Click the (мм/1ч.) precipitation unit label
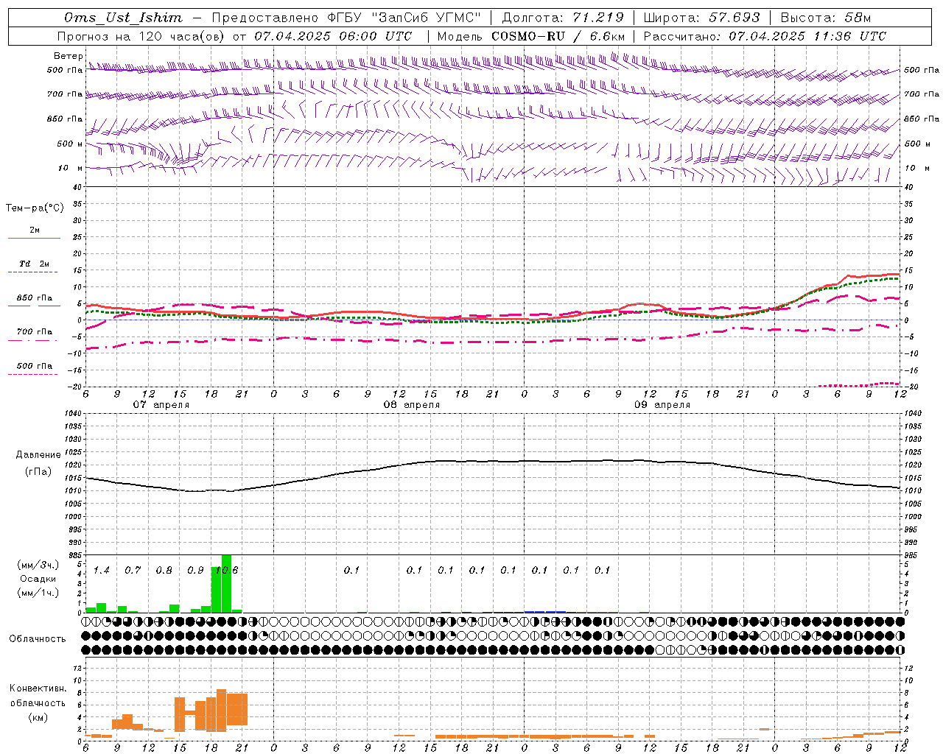 (38, 593)
